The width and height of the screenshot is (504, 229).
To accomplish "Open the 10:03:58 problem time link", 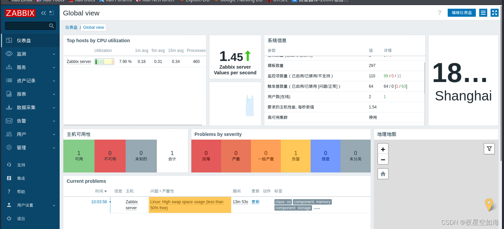I will 99,202.
